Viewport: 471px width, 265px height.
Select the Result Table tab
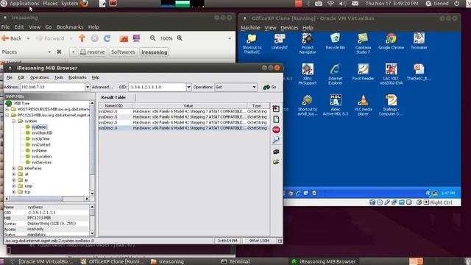pyautogui.click(x=113, y=97)
